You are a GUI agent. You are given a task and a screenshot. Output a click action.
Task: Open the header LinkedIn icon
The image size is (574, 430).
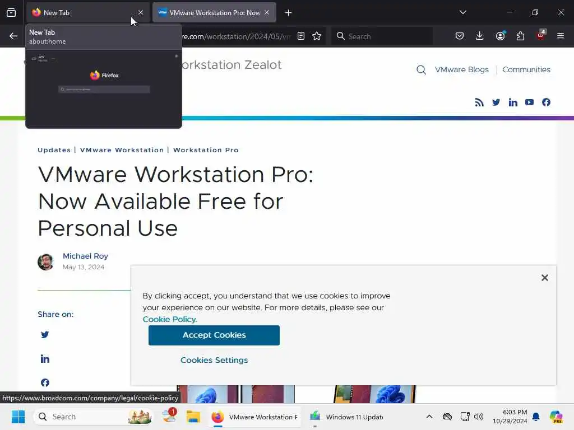coord(513,102)
